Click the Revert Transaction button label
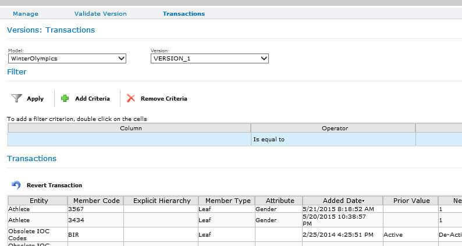Screen dimensions: 462x246 tap(55, 186)
